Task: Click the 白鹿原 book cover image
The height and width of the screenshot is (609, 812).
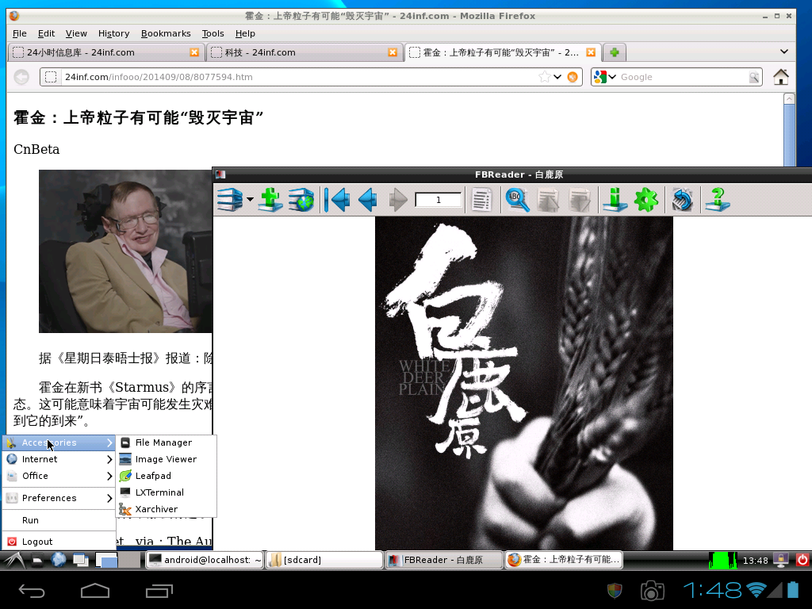Action: tap(523, 383)
